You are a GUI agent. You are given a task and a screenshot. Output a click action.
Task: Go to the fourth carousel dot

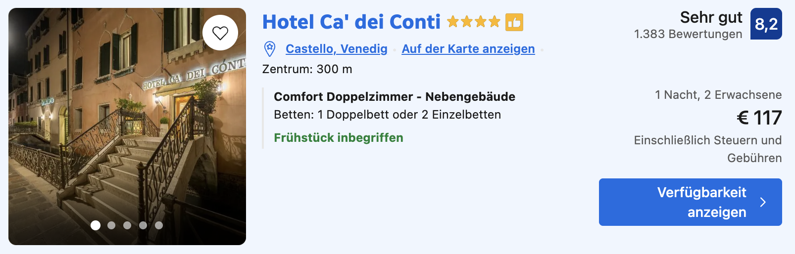click(x=143, y=225)
